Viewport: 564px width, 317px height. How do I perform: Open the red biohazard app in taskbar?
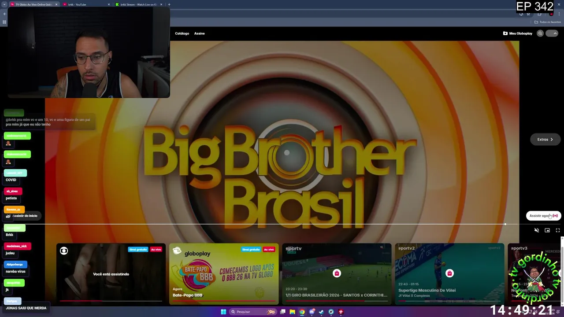point(341,312)
